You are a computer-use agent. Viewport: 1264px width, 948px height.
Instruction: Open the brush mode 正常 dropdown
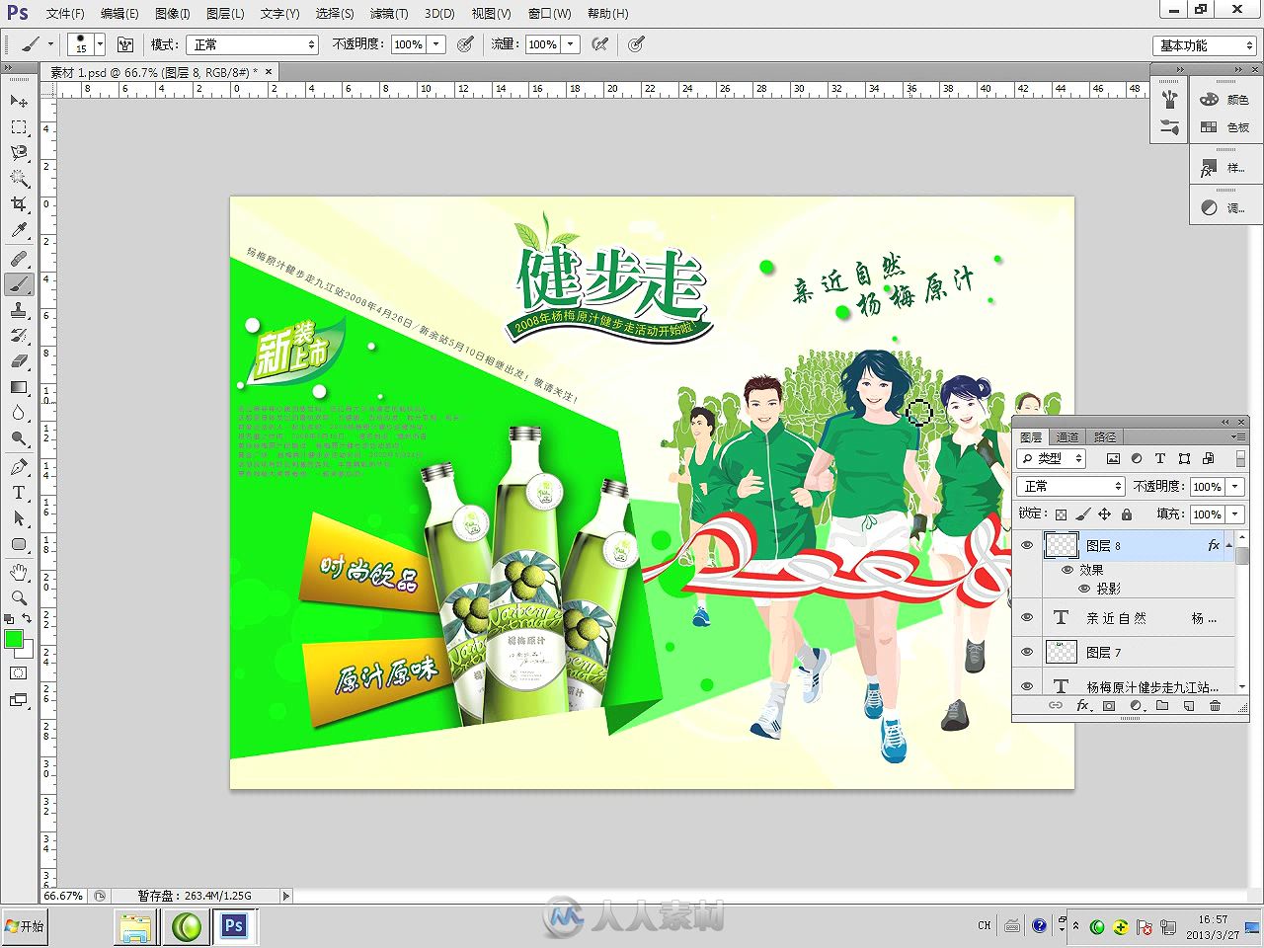254,44
